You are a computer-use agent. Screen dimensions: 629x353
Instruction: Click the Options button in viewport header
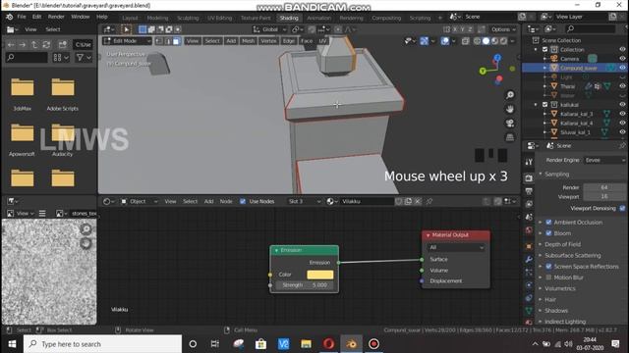503,29
